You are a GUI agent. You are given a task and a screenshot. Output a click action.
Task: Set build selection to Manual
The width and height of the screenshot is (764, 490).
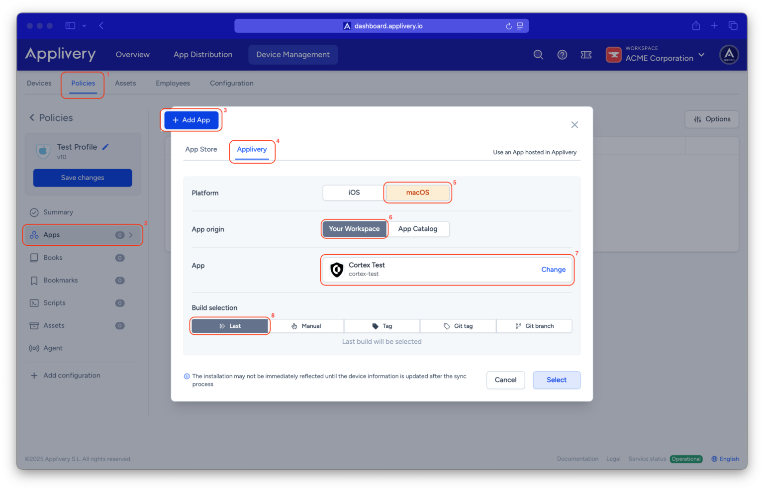[307, 326]
